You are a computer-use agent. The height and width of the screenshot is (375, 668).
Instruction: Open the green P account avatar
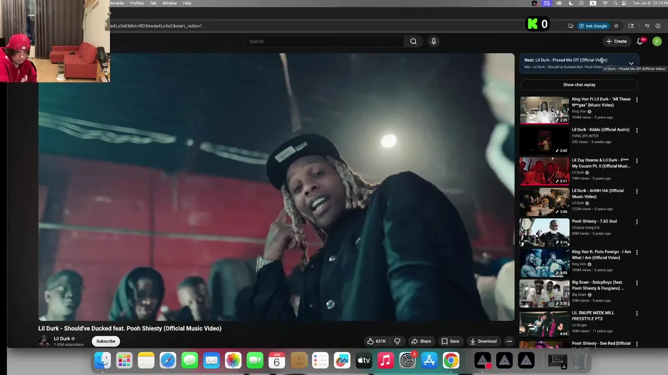(657, 41)
